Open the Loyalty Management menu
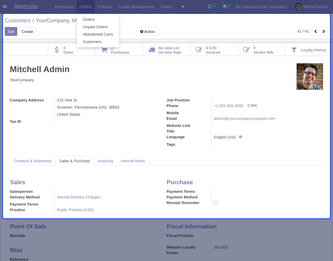Viewport: 333px width, 261px height. [136, 7]
